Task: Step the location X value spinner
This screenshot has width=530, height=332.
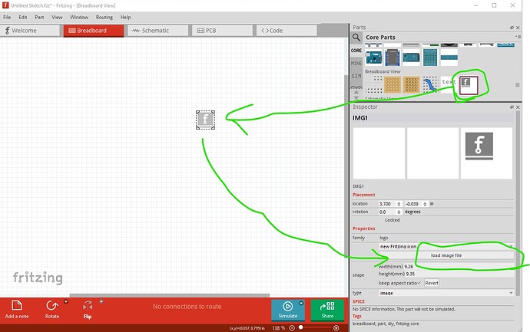Action: coord(399,204)
